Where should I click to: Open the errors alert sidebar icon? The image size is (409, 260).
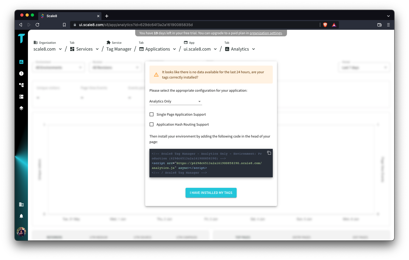pos(21,73)
